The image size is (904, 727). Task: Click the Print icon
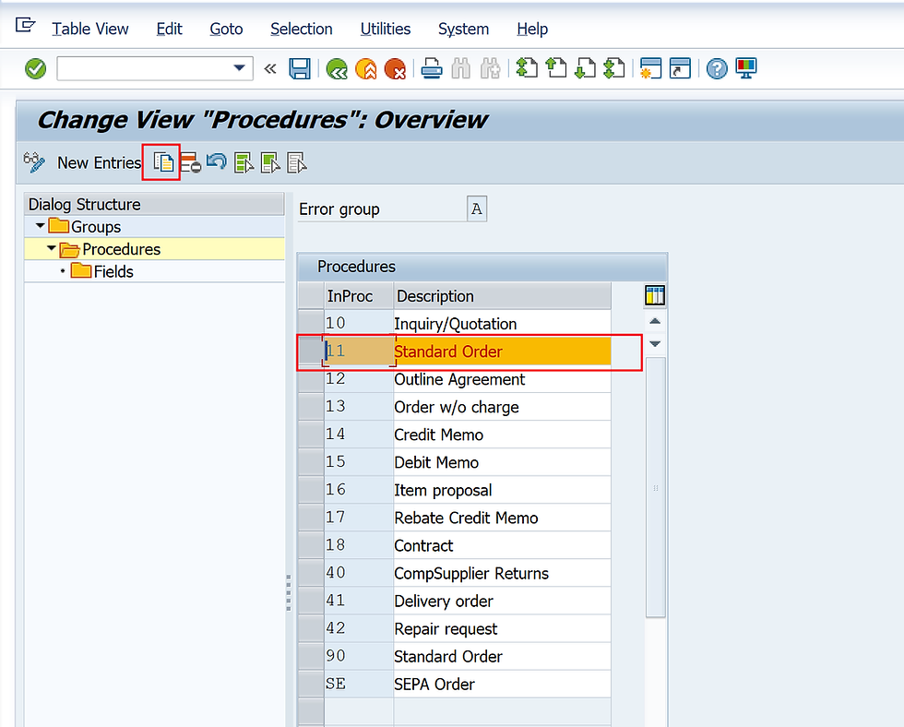431,68
